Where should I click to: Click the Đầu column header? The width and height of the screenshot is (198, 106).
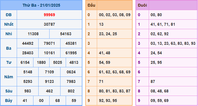[91, 5]
